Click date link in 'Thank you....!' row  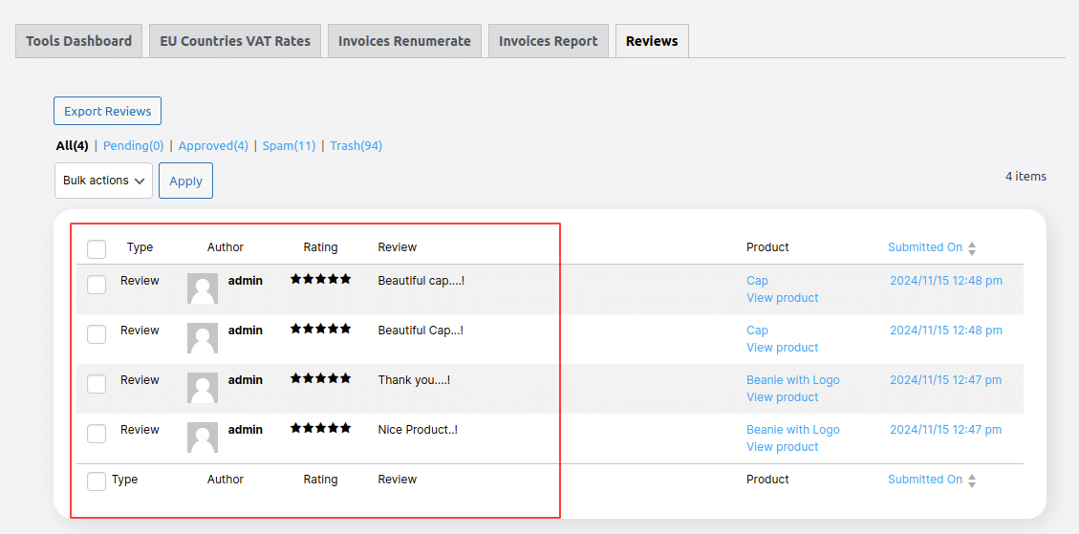pyautogui.click(x=946, y=379)
